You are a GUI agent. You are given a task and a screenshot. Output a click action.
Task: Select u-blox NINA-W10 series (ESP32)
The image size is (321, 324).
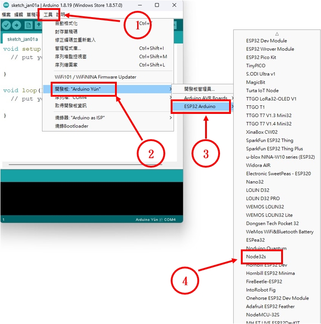pyautogui.click(x=277, y=157)
